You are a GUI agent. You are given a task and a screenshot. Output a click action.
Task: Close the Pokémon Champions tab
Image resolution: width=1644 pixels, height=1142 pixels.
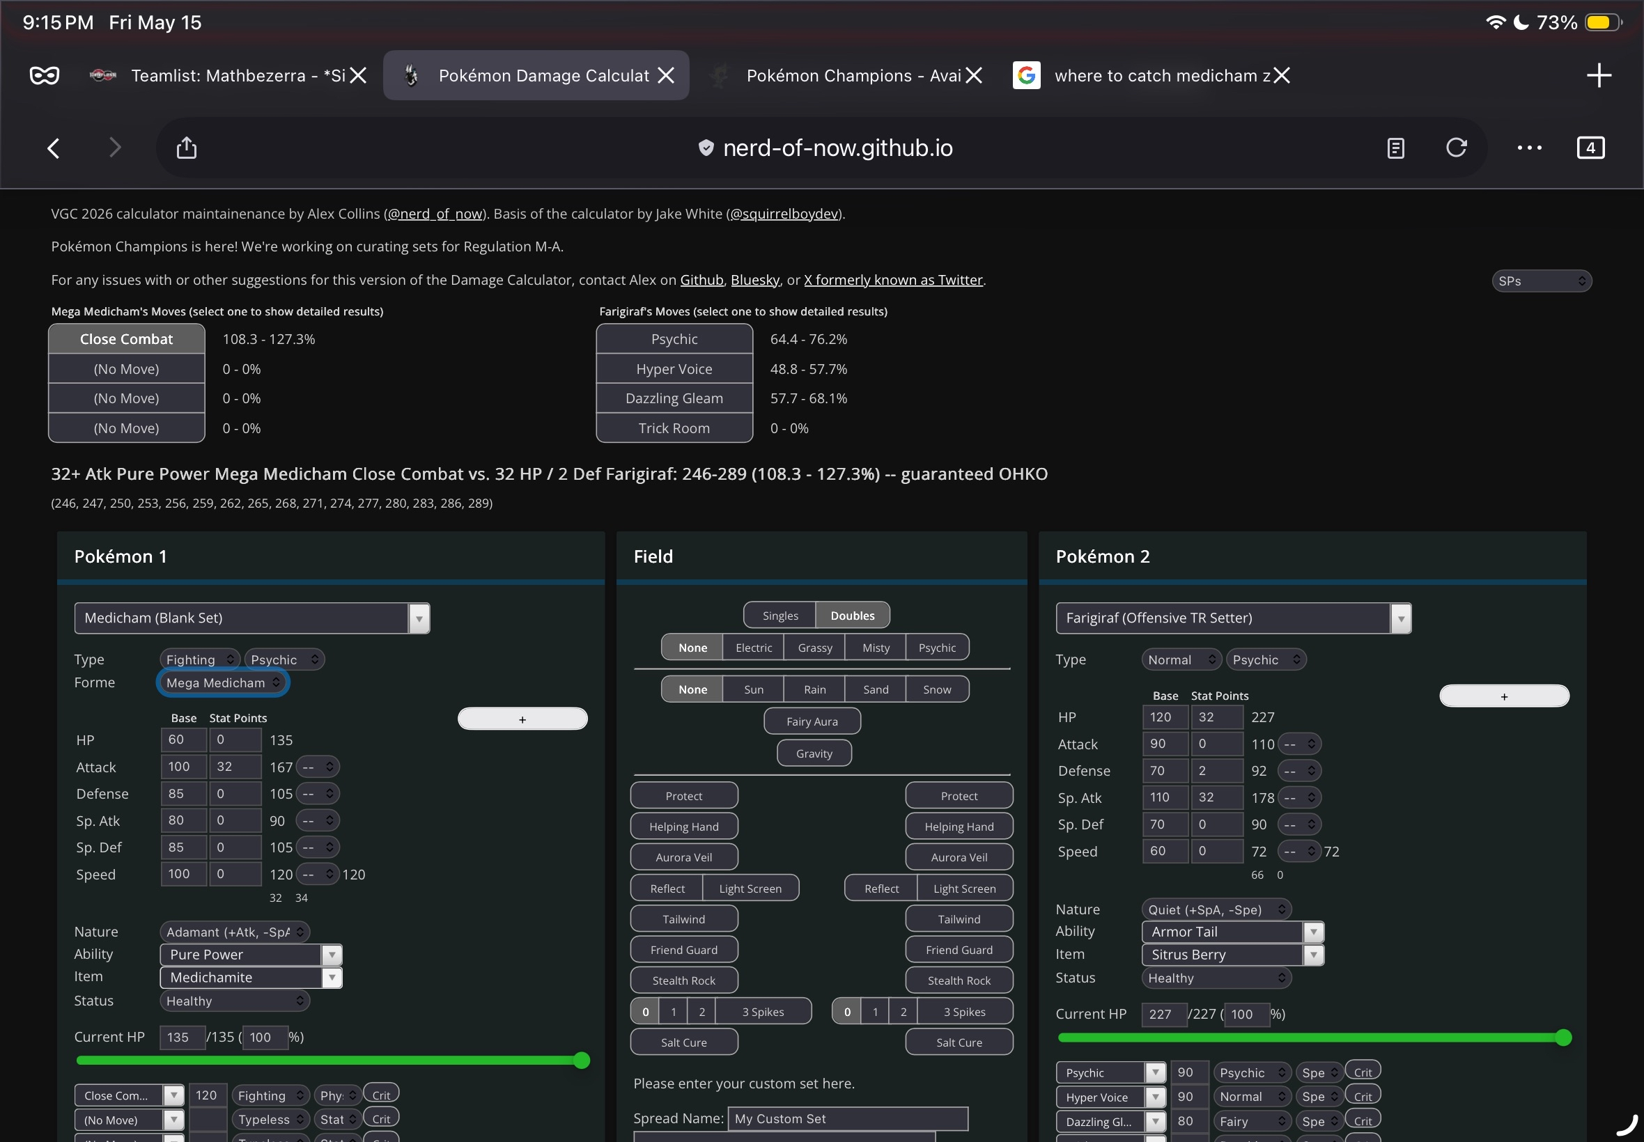click(973, 75)
